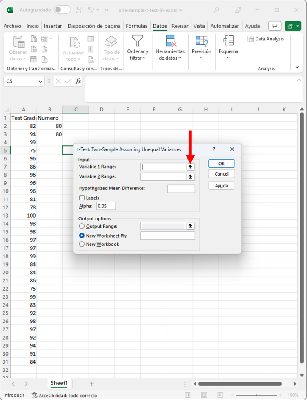
Task: Open Herramientas de datos tools
Action: pyautogui.click(x=170, y=48)
